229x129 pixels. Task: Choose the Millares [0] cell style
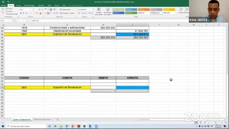tap(156, 13)
